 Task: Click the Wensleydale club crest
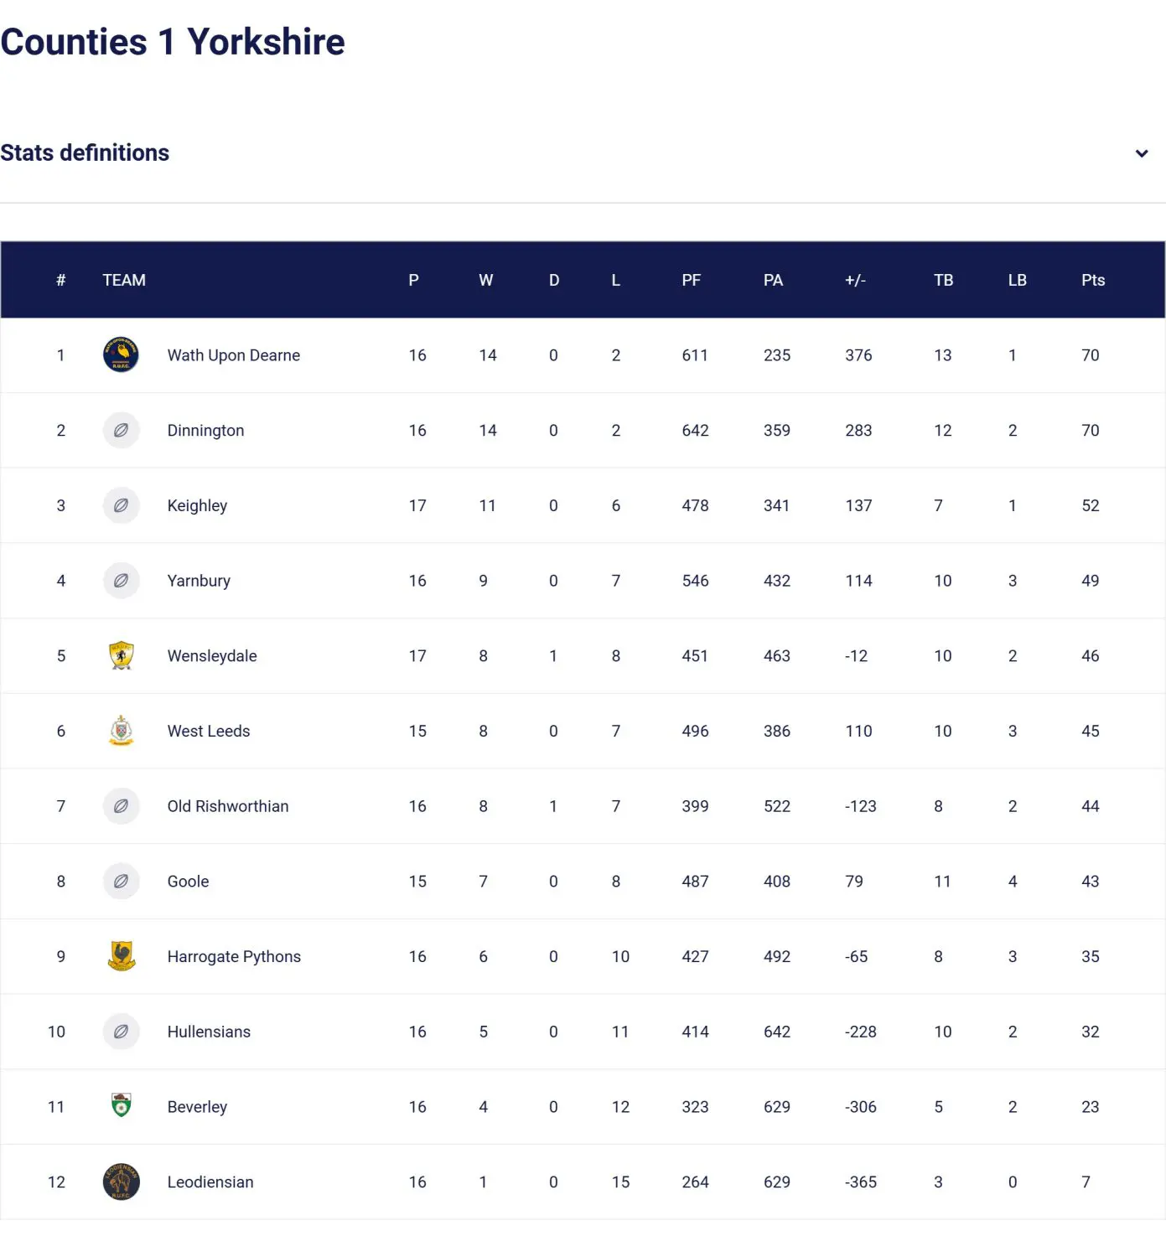pyautogui.click(x=122, y=656)
